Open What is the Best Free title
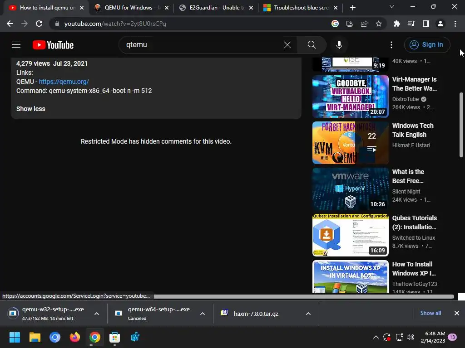Screen dimensions: 465x348 click(408, 176)
